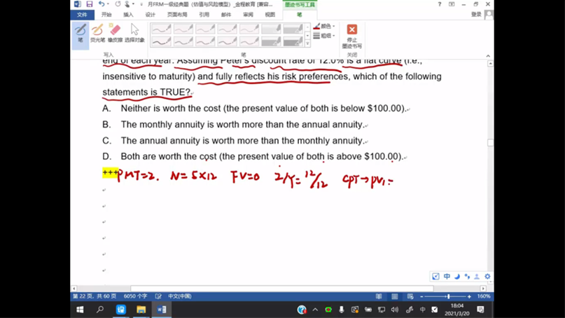
Task: Collapse the ribbon with the chevron
Action: click(x=488, y=56)
